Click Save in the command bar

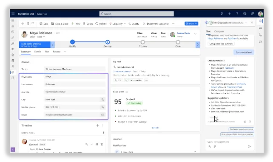coord(44,24)
